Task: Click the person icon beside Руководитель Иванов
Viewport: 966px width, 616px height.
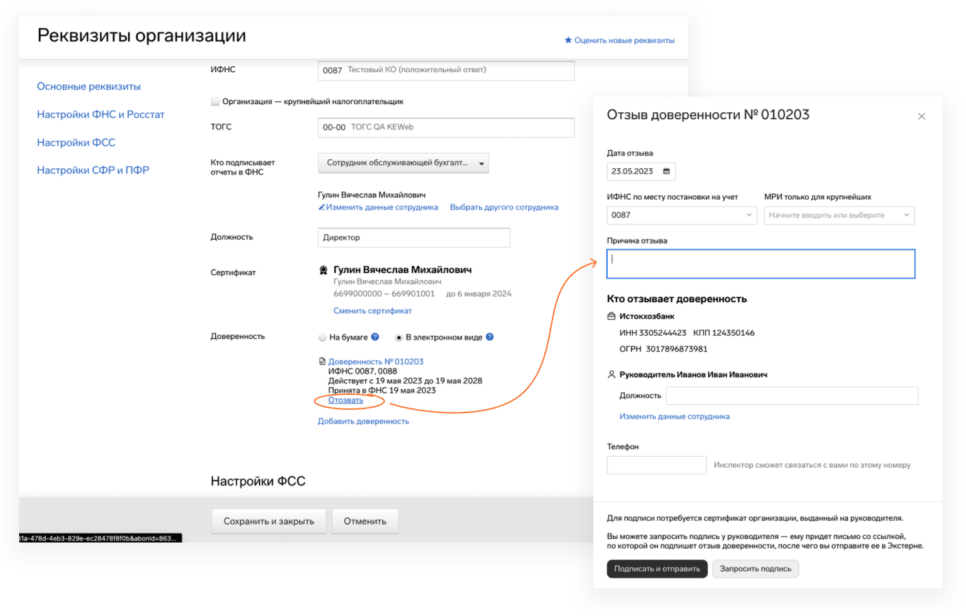Action: point(611,374)
